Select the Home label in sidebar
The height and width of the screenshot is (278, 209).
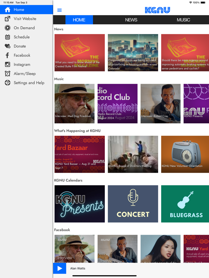click(19, 9)
